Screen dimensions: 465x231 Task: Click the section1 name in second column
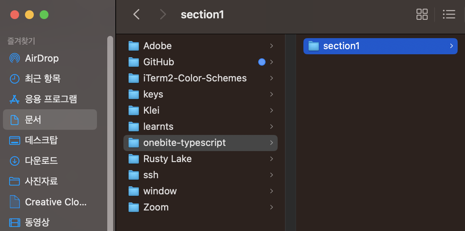click(341, 46)
